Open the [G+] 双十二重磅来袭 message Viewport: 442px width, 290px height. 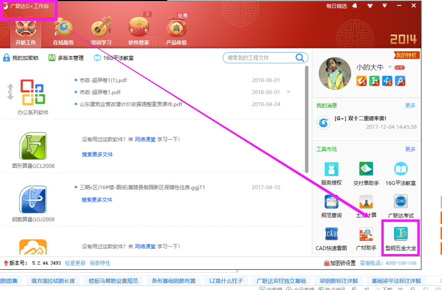360,119
